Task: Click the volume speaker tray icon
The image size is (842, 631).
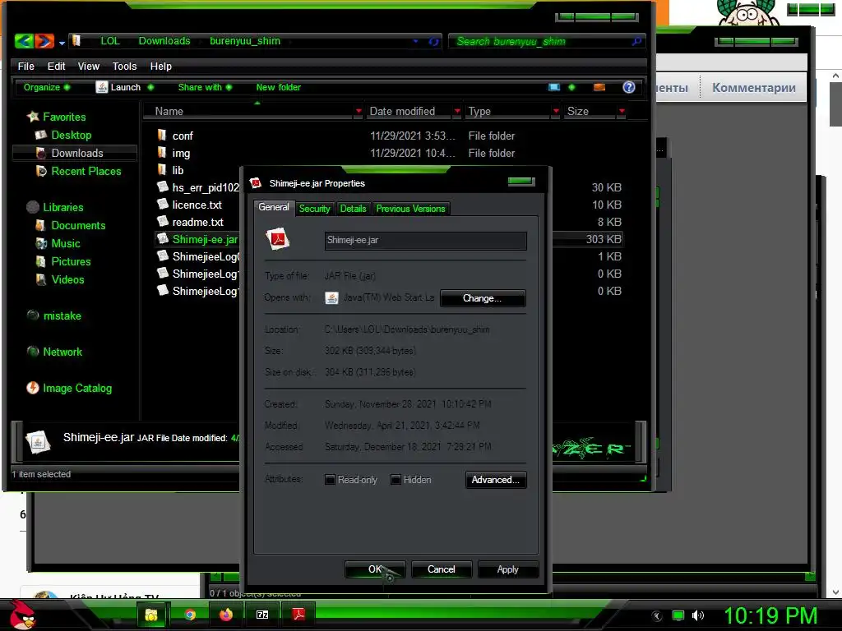Action: (697, 615)
